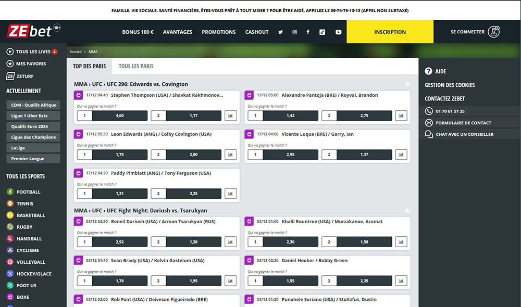Click the Accueil breadcrumb link
This screenshot has height=307, width=521.
pos(76,52)
